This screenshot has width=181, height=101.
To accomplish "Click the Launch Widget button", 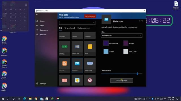I will [122, 81].
